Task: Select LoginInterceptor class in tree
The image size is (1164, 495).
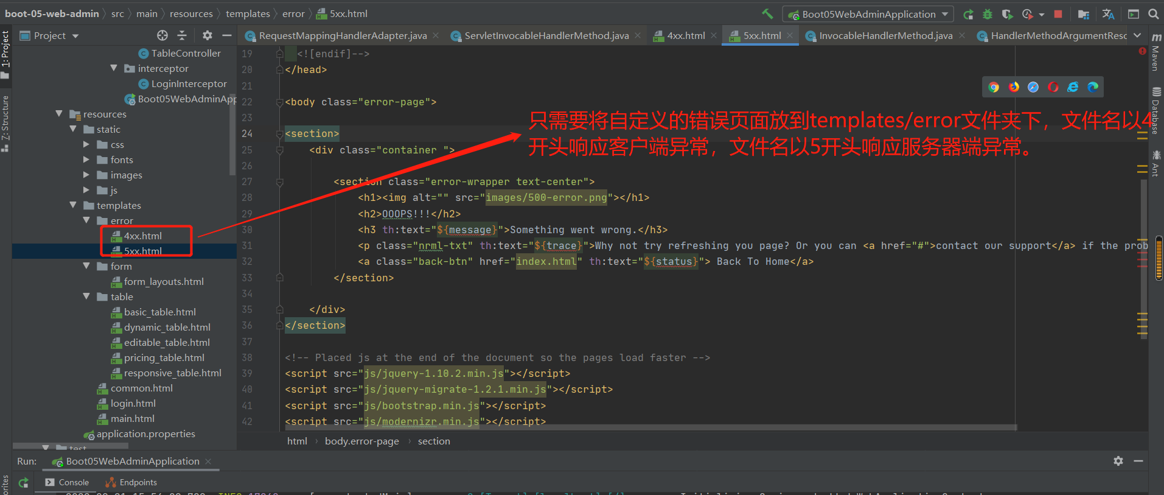Action: (189, 83)
